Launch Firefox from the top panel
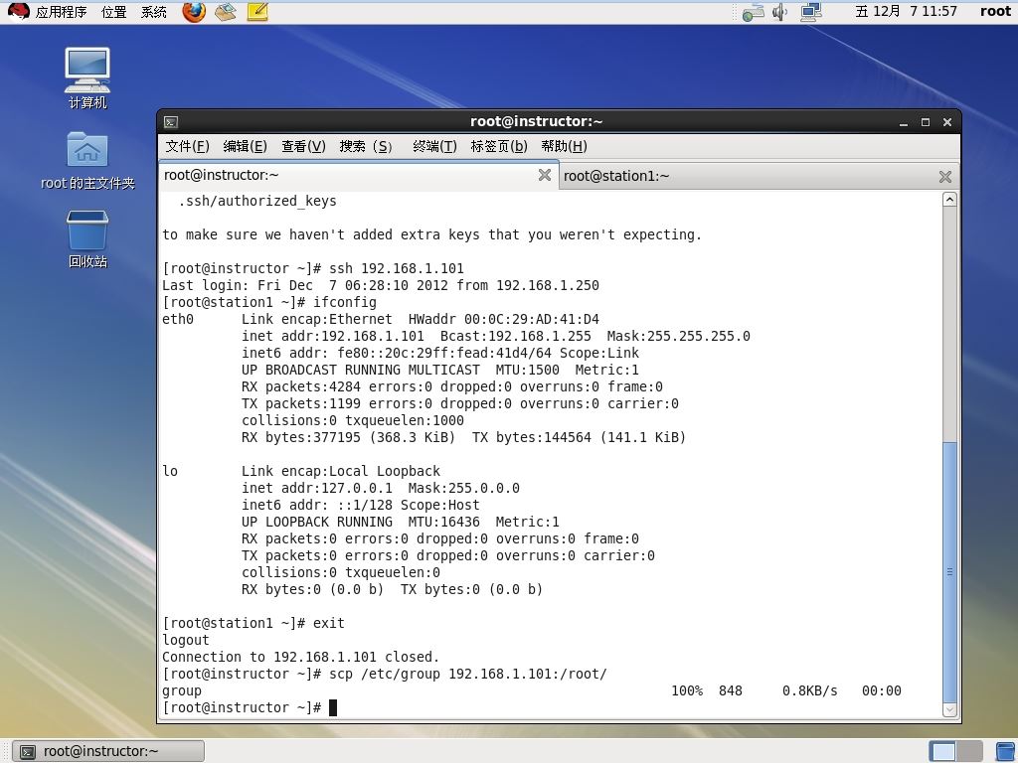Viewport: 1018px width, 763px height. [194, 12]
